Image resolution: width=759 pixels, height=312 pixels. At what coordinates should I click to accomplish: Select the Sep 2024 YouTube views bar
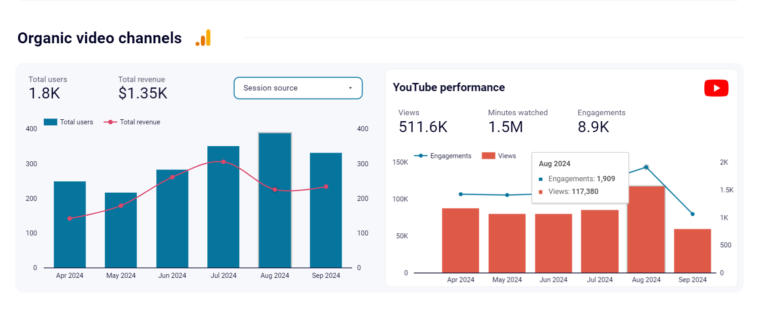(x=692, y=251)
